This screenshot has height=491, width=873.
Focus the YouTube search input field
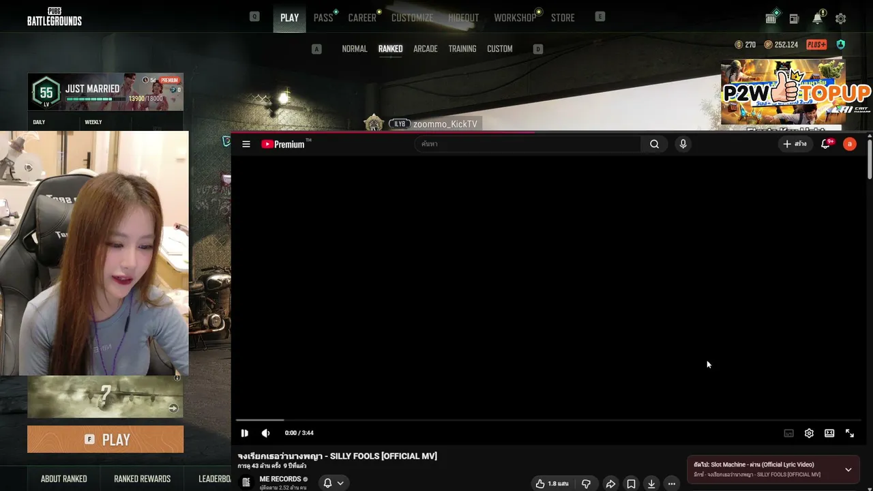click(527, 144)
